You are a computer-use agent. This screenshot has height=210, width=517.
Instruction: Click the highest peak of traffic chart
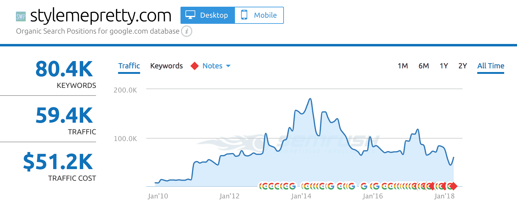click(311, 99)
